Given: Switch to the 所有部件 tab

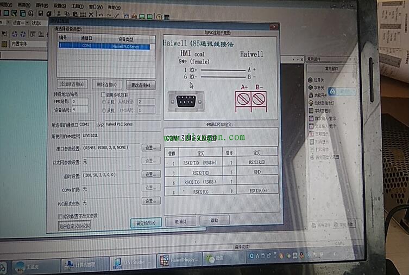Looking at the screenshot, I should point(321,225).
